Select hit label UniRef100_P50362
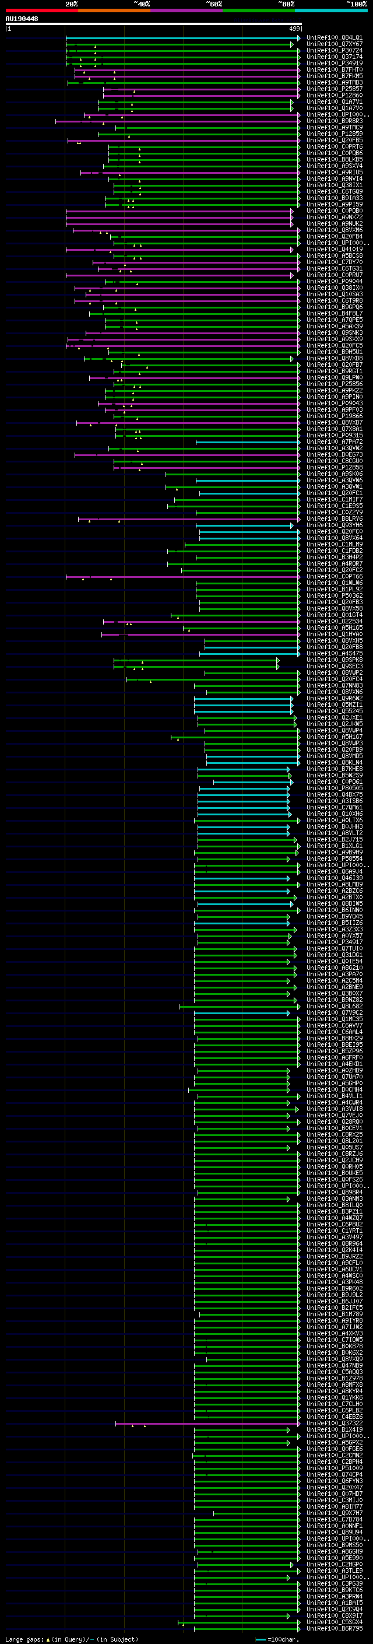 pyautogui.click(x=334, y=595)
